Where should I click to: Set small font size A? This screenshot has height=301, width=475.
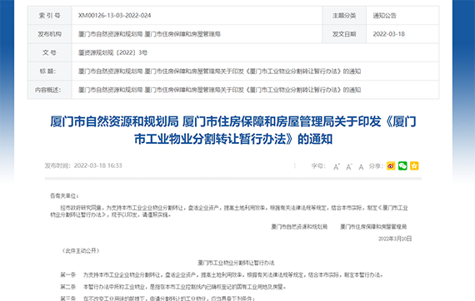coord(361,167)
